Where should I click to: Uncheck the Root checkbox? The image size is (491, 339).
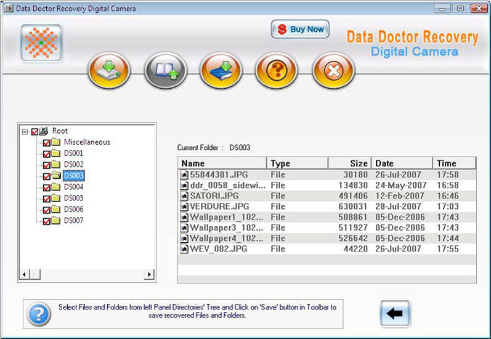click(34, 131)
